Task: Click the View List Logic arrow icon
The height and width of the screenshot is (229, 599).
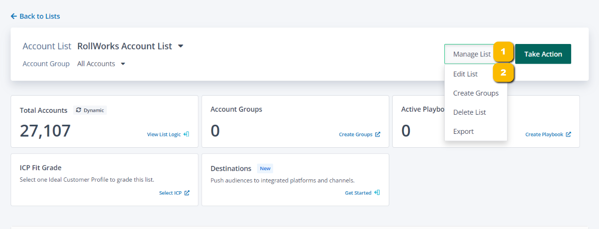Action: click(x=186, y=134)
